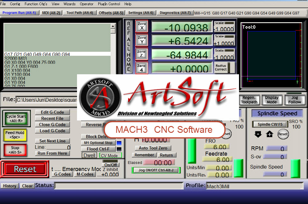
Task: Click the Zero X button
Action: (142, 26)
